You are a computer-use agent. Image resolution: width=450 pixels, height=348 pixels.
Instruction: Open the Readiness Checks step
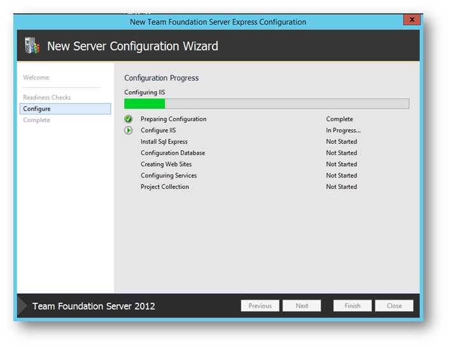(x=46, y=97)
